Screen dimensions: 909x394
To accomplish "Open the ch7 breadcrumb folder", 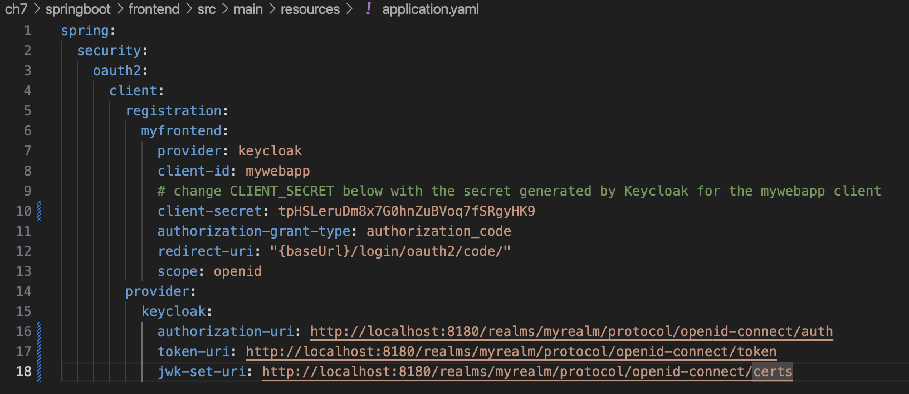I will 16,9.
